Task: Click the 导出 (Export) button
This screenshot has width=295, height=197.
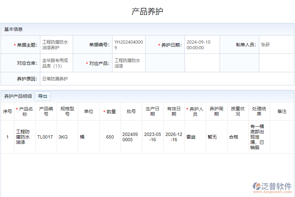Action: (43, 96)
